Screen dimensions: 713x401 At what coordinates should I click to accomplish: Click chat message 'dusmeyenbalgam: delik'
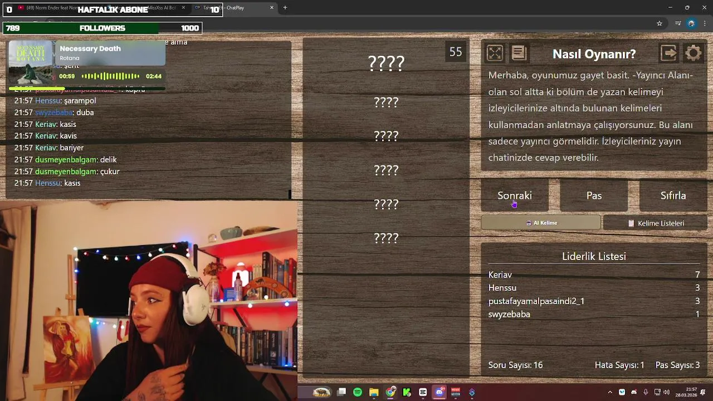pyautogui.click(x=65, y=160)
